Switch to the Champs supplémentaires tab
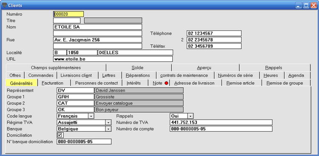This screenshot has height=156, width=319. (x=56, y=68)
